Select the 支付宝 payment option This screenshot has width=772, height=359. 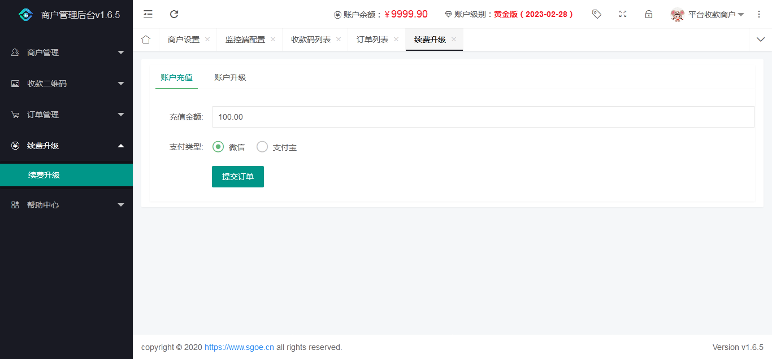(262, 146)
